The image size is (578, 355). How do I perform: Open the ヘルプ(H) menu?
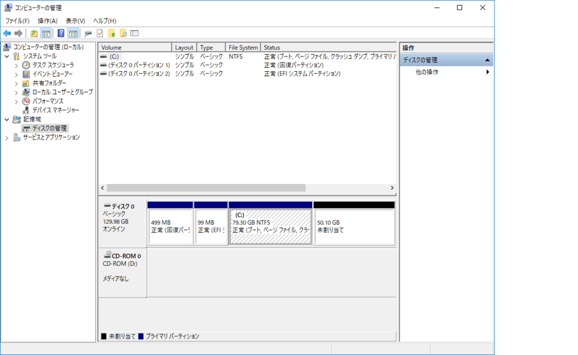104,21
